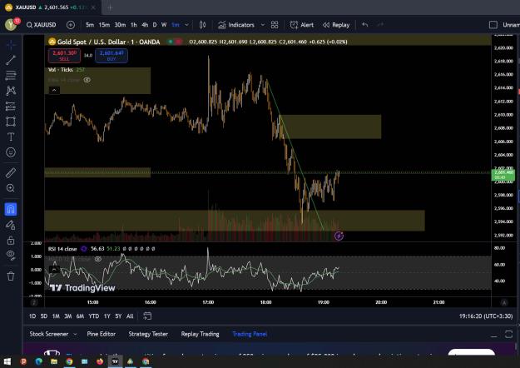The width and height of the screenshot is (520, 368).
Task: Toggle hide all drawings eye icon
Action: [x=11, y=255]
